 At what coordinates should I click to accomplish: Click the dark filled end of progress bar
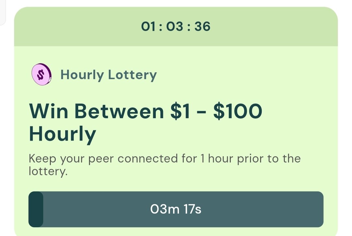[36, 209]
